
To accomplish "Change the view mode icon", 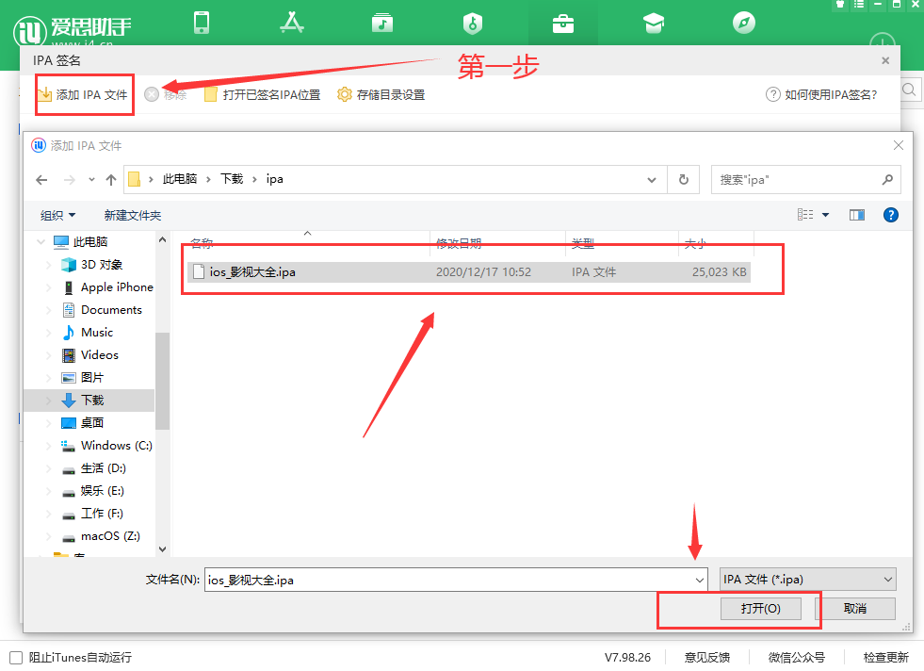I will point(805,215).
